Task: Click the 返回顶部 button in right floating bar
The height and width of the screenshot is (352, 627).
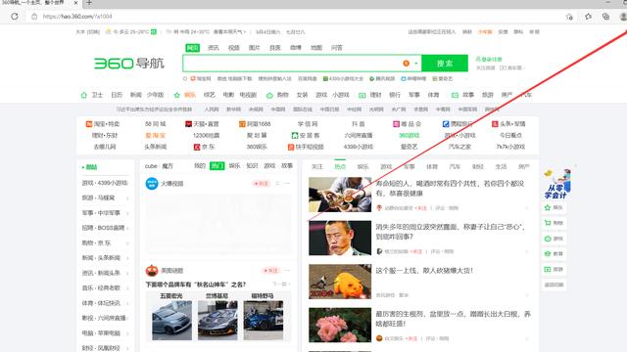Action: 554,285
